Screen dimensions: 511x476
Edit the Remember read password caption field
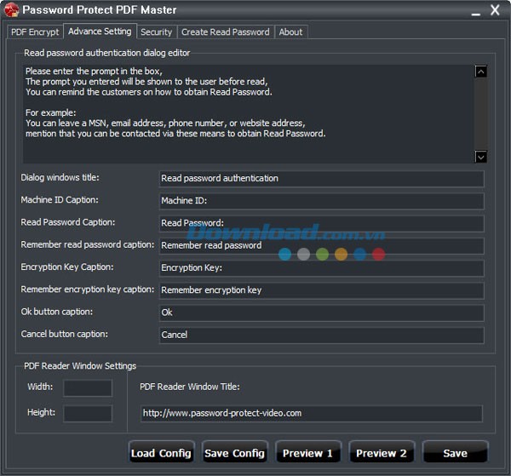[x=321, y=245]
